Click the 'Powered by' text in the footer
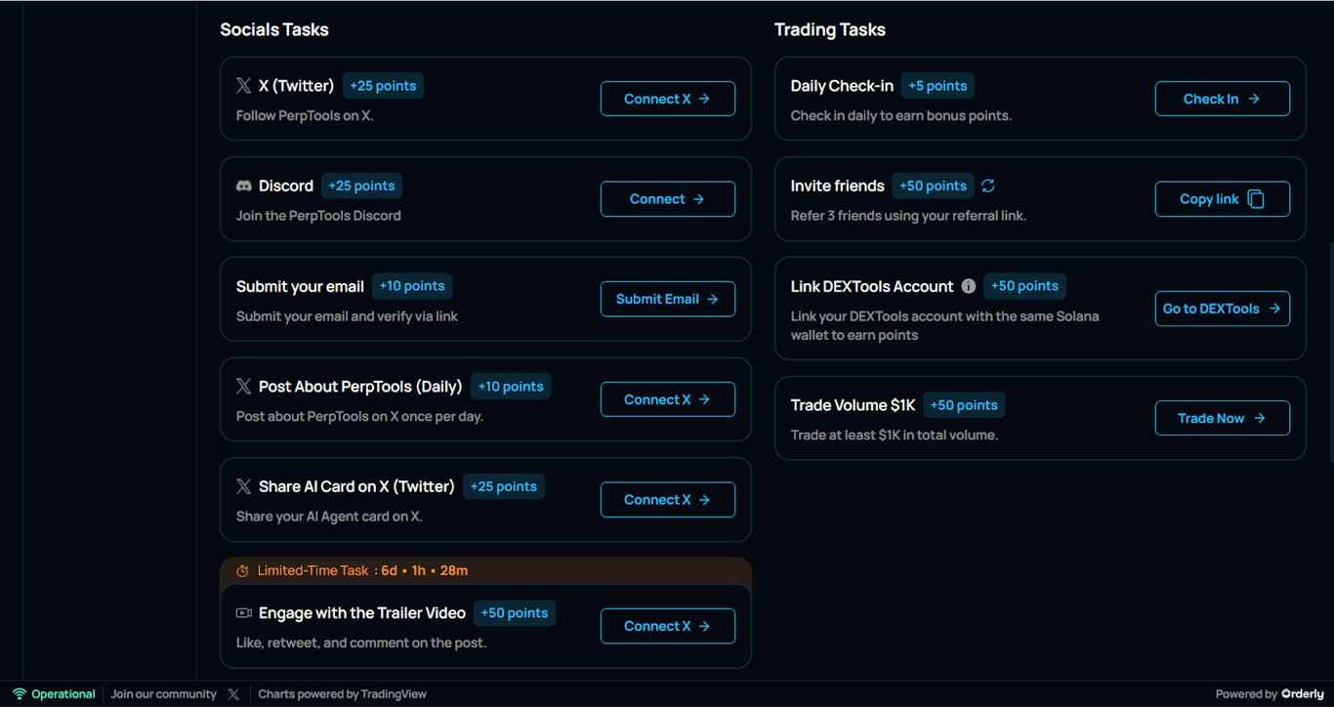 pos(1246,694)
